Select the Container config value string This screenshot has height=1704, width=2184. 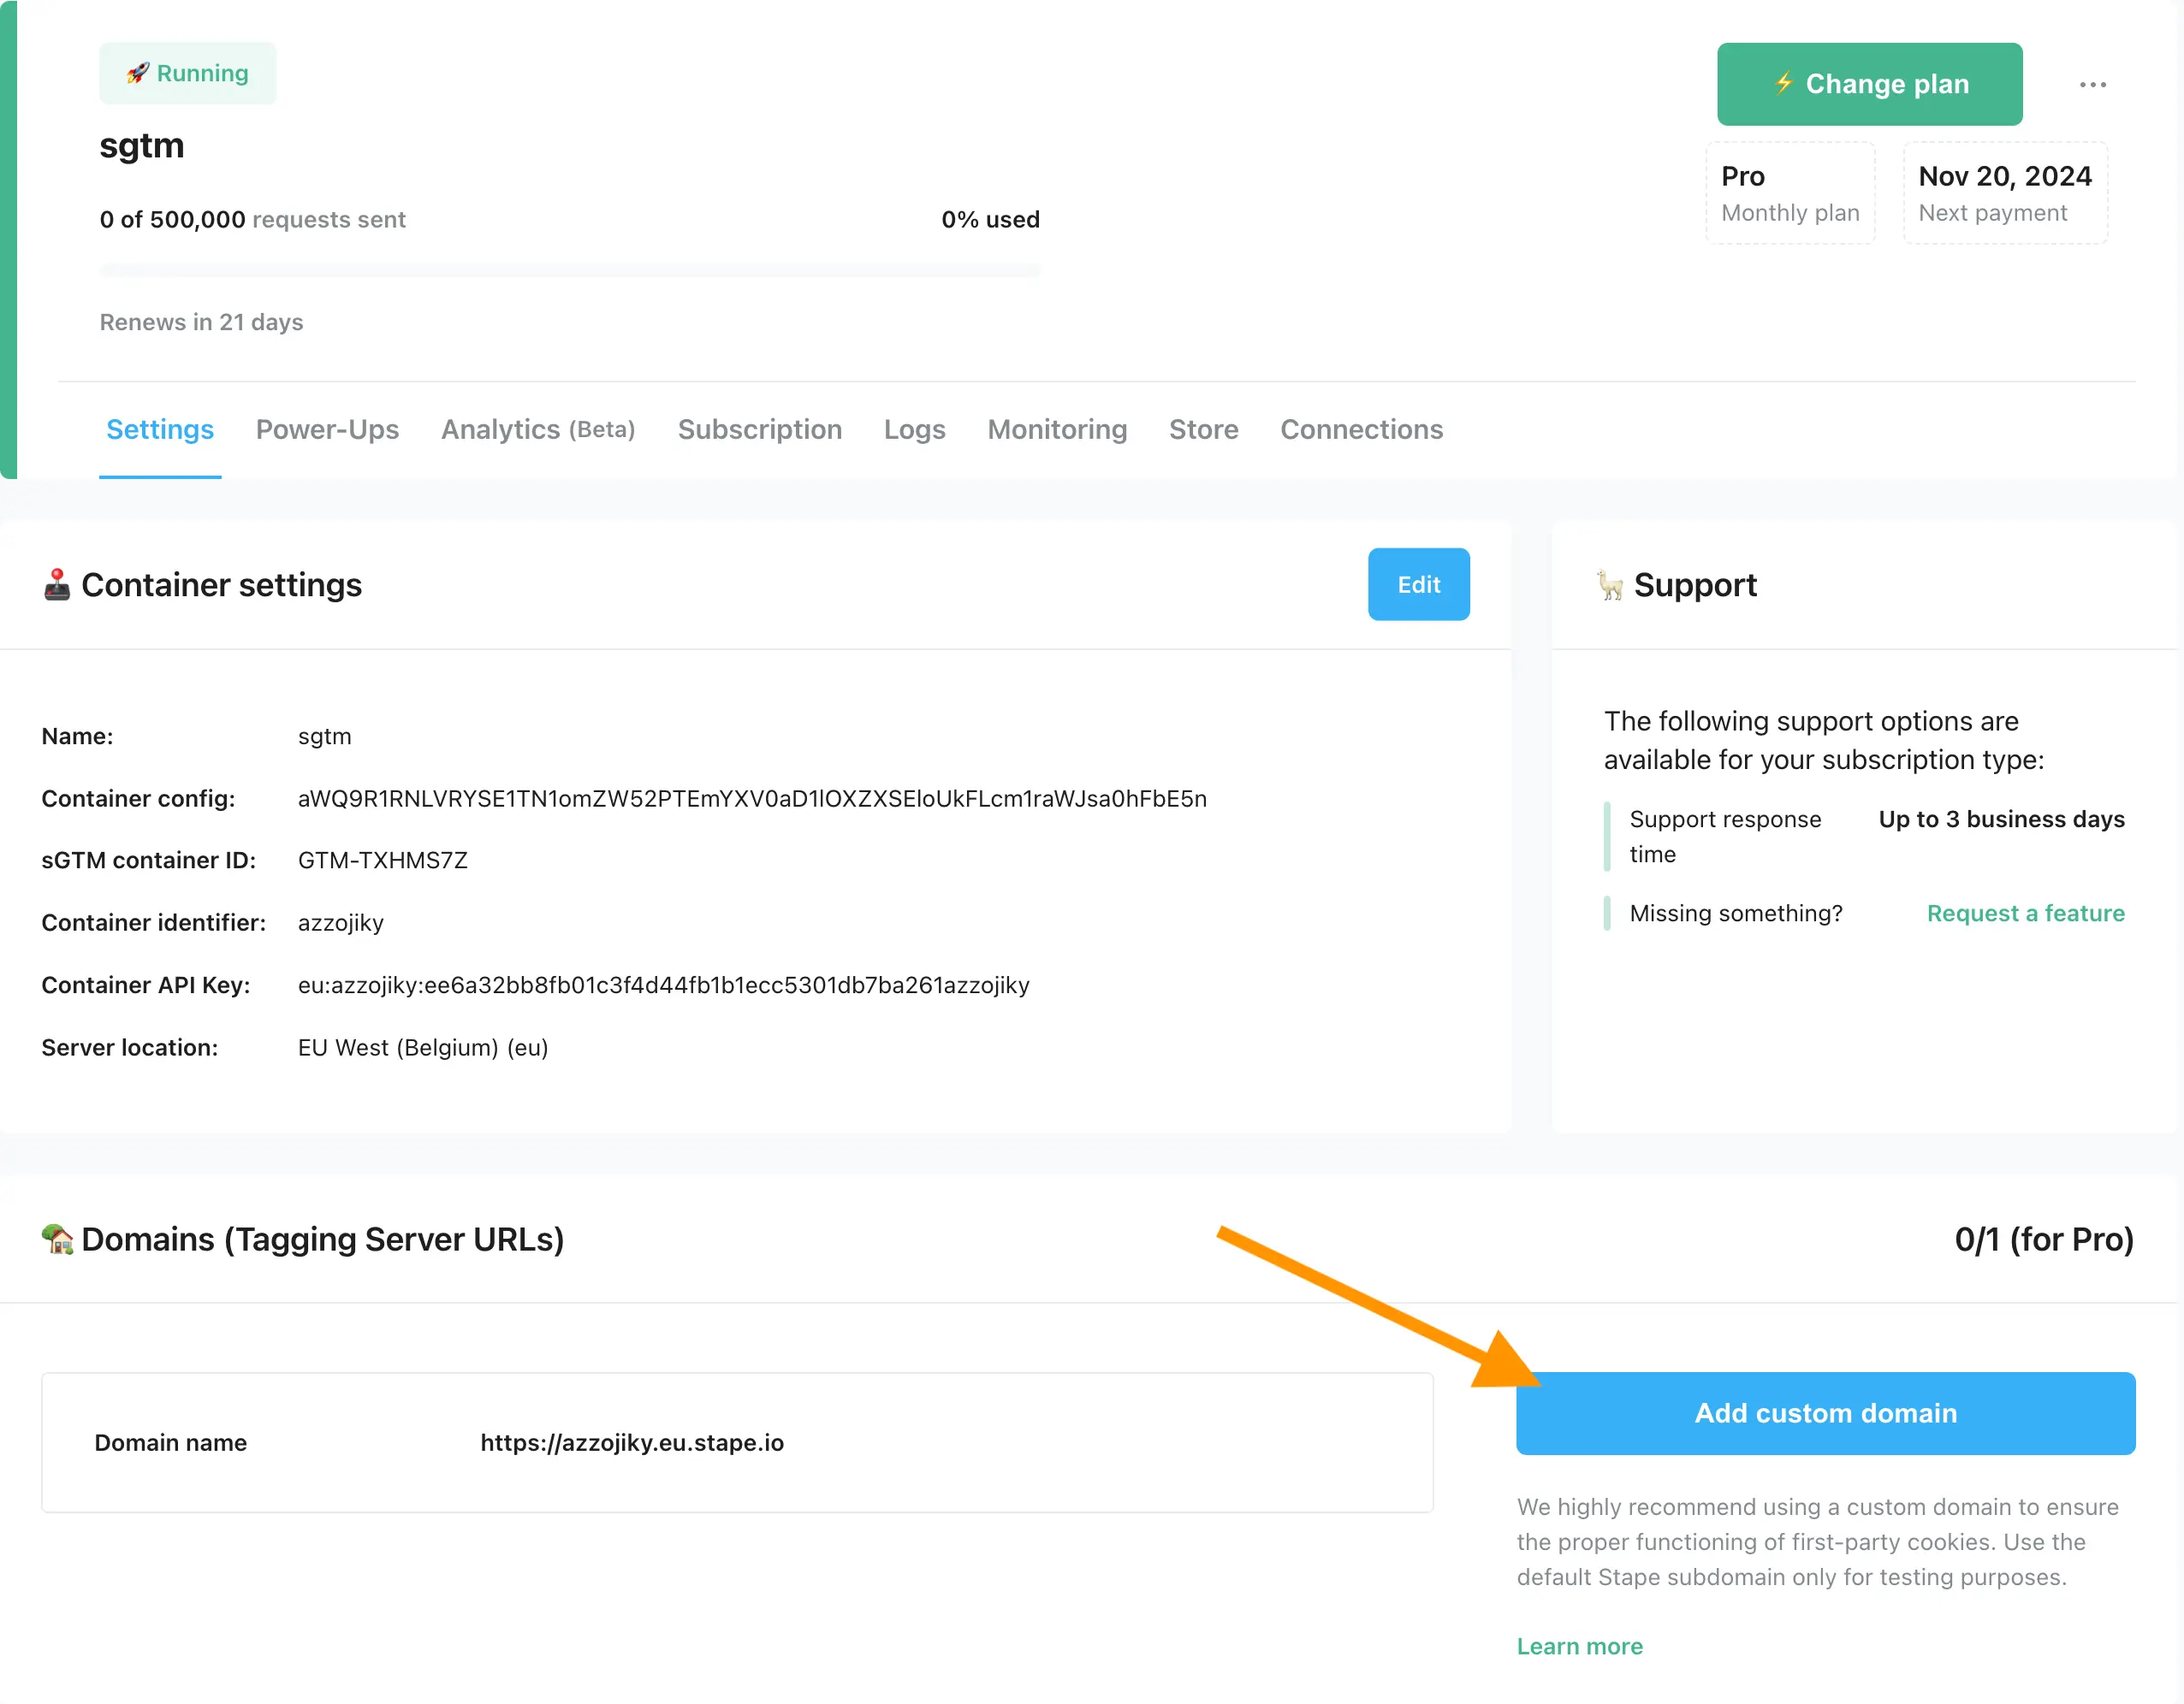point(752,798)
